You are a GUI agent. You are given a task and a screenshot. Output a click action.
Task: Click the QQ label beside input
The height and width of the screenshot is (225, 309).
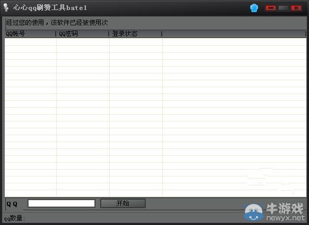click(x=12, y=204)
